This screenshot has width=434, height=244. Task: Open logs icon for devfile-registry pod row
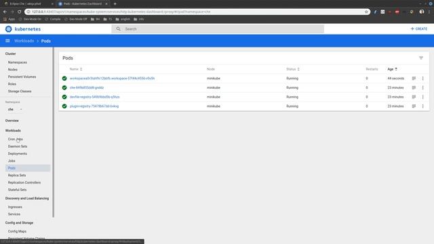[414, 97]
